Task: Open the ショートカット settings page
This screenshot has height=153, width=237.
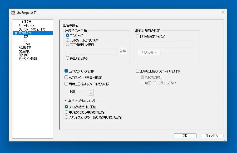Action: [x=26, y=25]
